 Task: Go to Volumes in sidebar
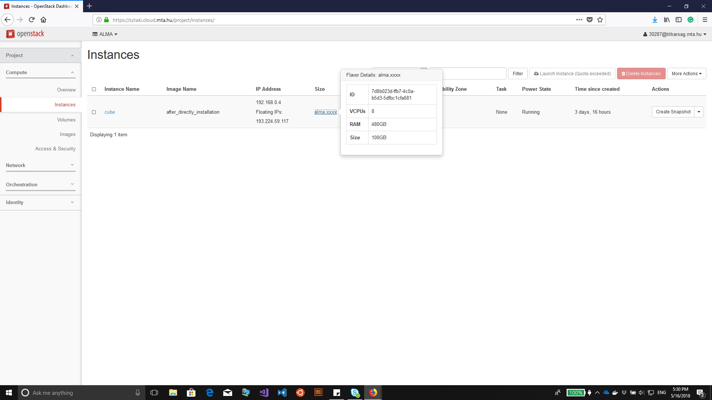(x=66, y=120)
